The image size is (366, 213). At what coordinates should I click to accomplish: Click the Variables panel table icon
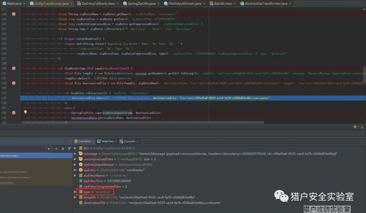tap(76, 141)
